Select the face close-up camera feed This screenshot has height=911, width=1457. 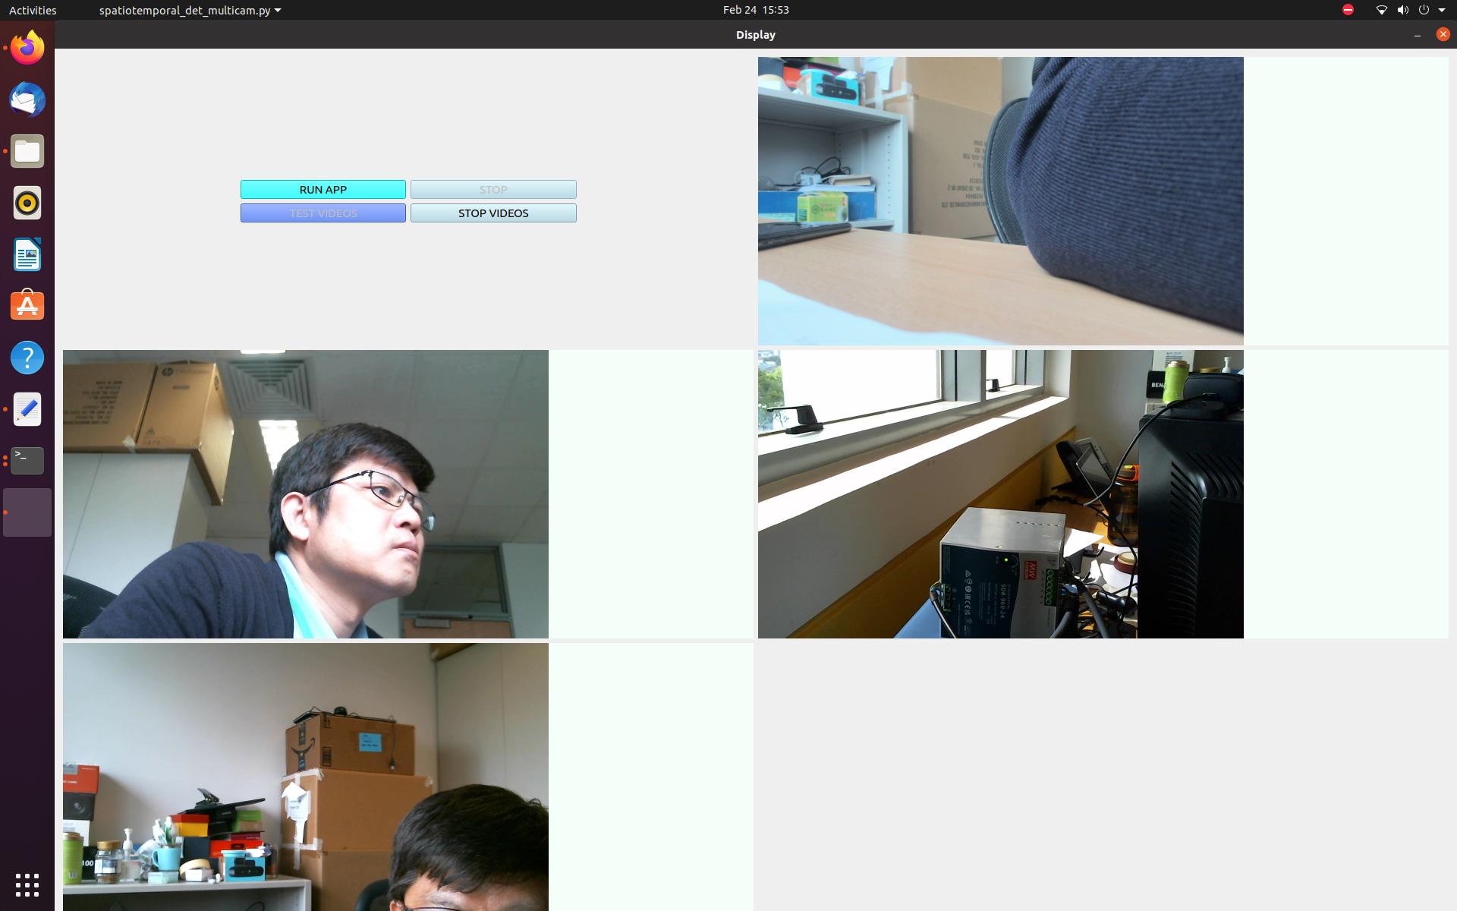[305, 493]
